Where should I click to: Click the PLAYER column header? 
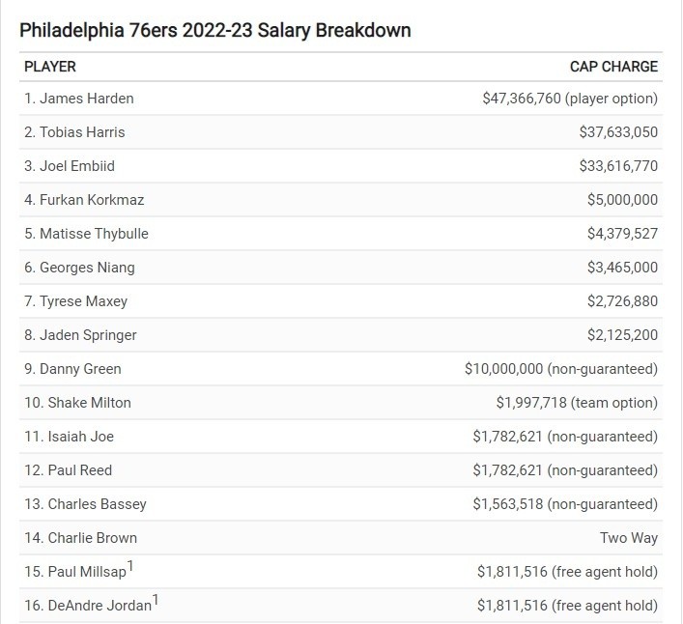tap(50, 67)
